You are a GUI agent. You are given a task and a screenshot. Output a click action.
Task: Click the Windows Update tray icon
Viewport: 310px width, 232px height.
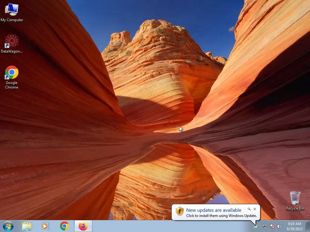click(x=256, y=226)
